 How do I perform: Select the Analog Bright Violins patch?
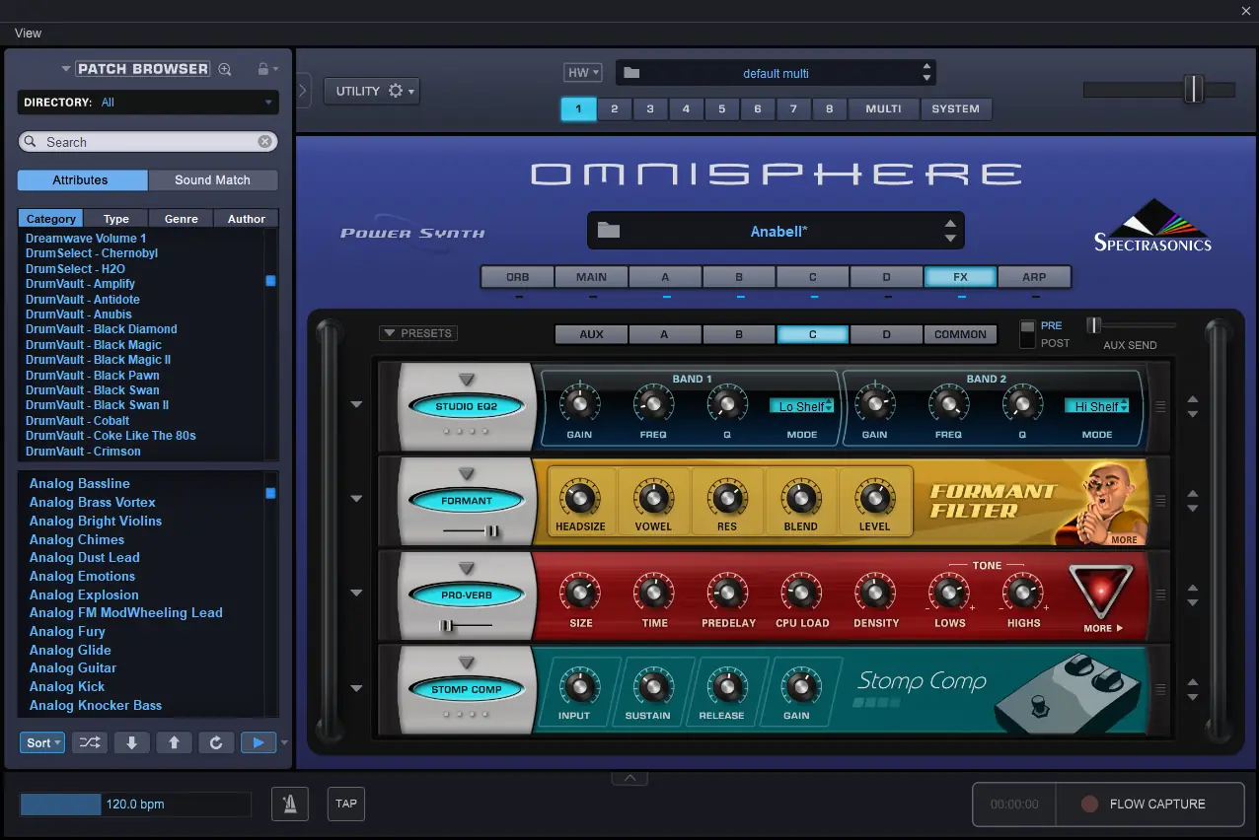(96, 522)
